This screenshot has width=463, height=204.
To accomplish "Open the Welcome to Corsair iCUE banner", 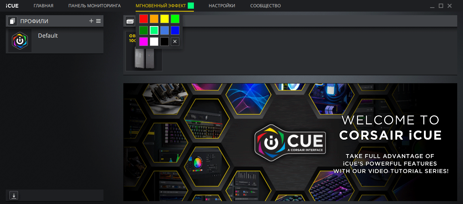I will coord(290,142).
